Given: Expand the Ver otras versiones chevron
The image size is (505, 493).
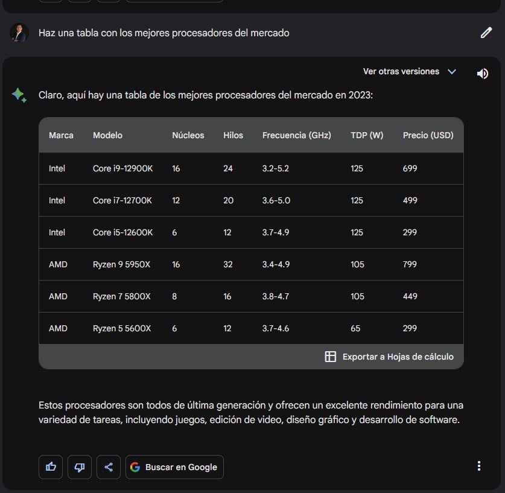Looking at the screenshot, I should click(x=452, y=71).
